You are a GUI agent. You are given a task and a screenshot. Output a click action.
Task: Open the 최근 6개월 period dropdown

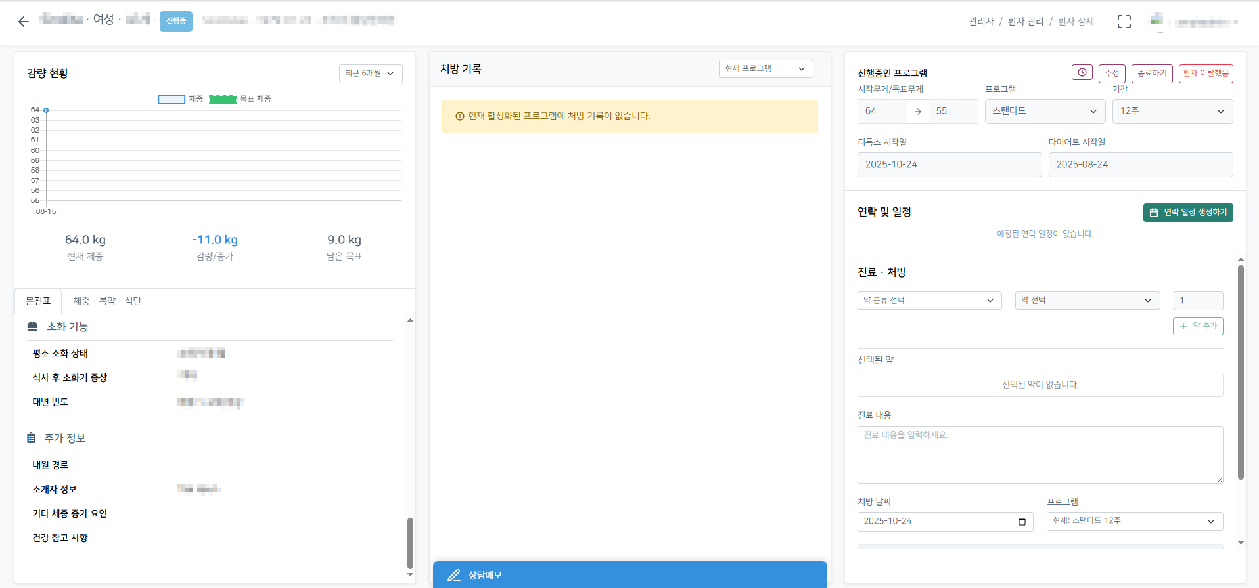(x=370, y=73)
